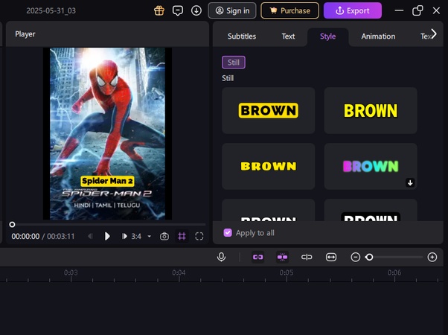Toggle the grid guides icon in player
The height and width of the screenshot is (335, 448).
tap(182, 236)
